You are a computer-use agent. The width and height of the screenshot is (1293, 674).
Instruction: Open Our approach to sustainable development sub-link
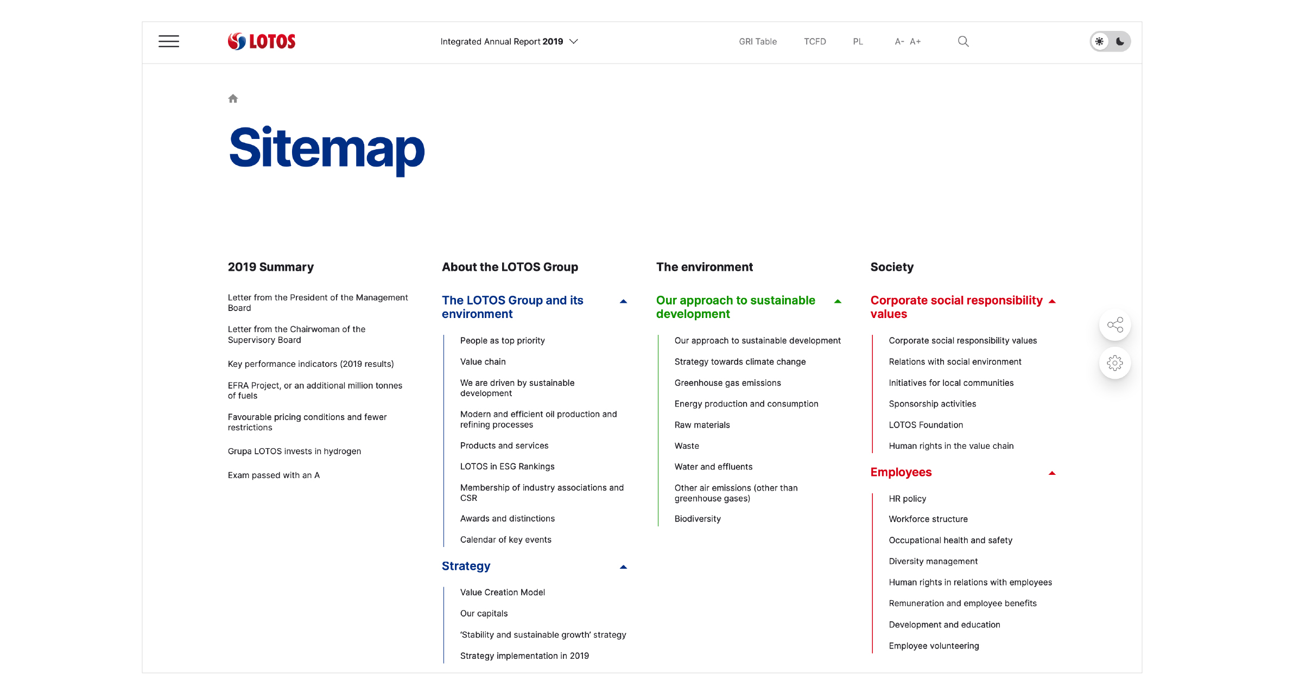click(x=758, y=341)
